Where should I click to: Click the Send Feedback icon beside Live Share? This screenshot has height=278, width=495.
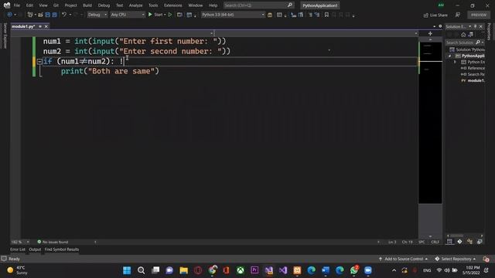tap(458, 15)
